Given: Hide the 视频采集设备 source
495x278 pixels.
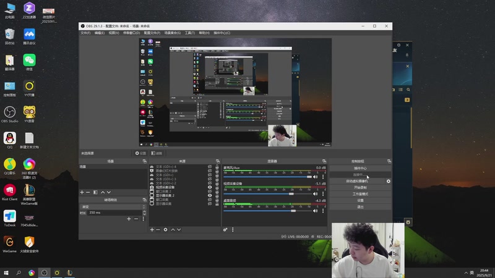Looking at the screenshot, I should [x=210, y=187].
